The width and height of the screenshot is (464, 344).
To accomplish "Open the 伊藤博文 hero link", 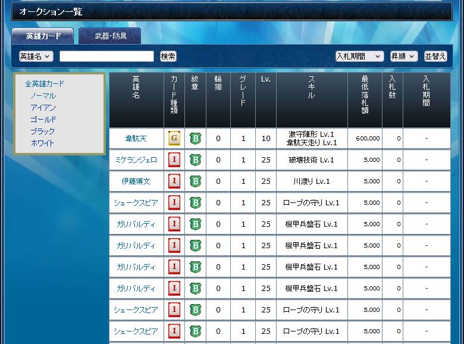I will tap(136, 181).
